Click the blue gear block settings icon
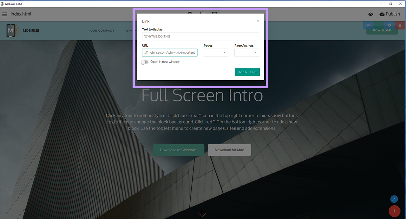Viewport: 406px width, 219px height. tap(389, 25)
